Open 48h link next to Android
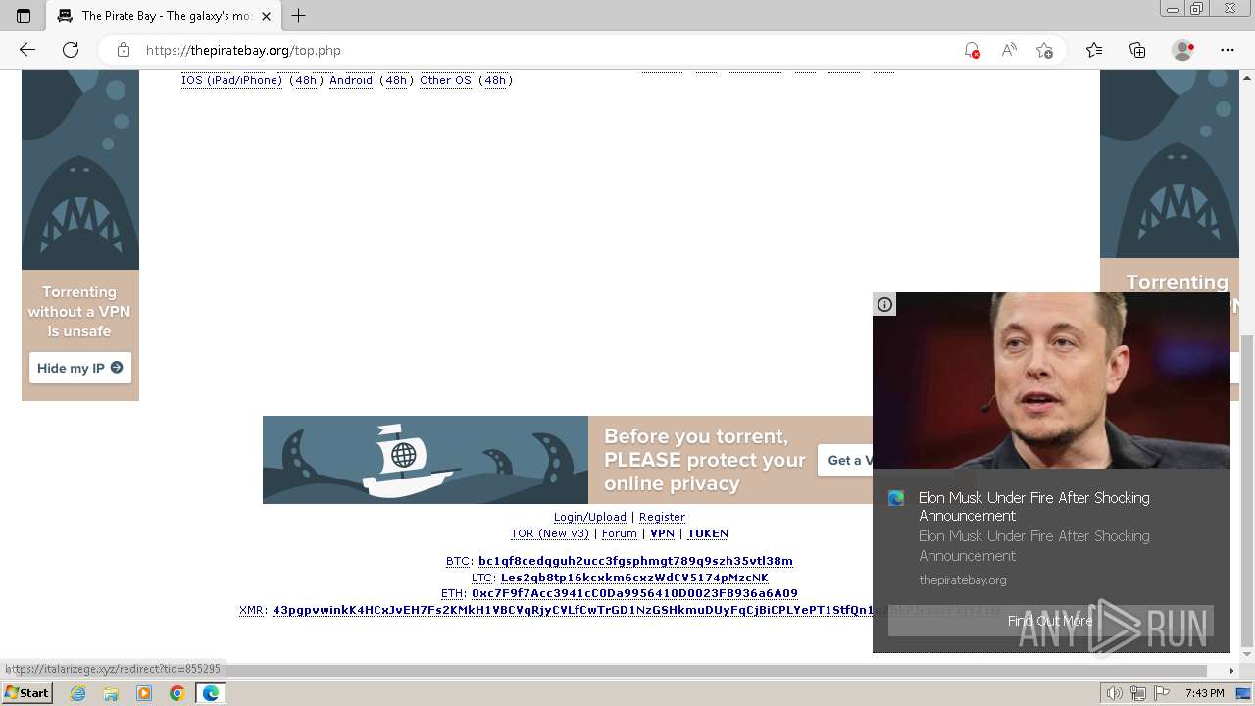Image resolution: width=1255 pixels, height=706 pixels. (396, 80)
